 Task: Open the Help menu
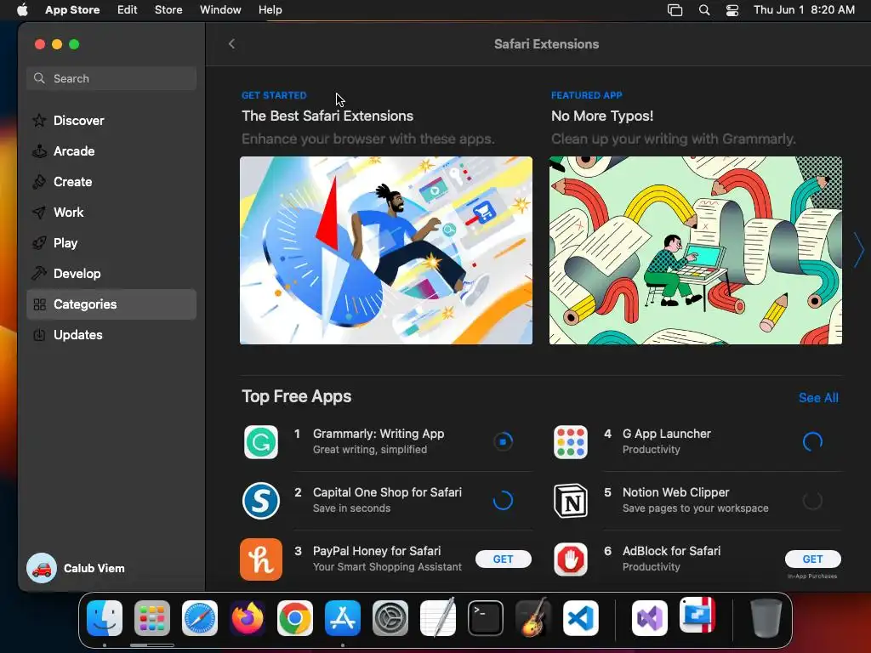pos(270,10)
